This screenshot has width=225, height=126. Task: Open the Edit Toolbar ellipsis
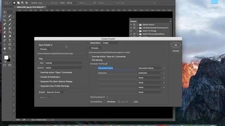5,52
